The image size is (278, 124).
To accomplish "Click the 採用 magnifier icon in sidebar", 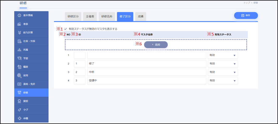I will (19, 76).
